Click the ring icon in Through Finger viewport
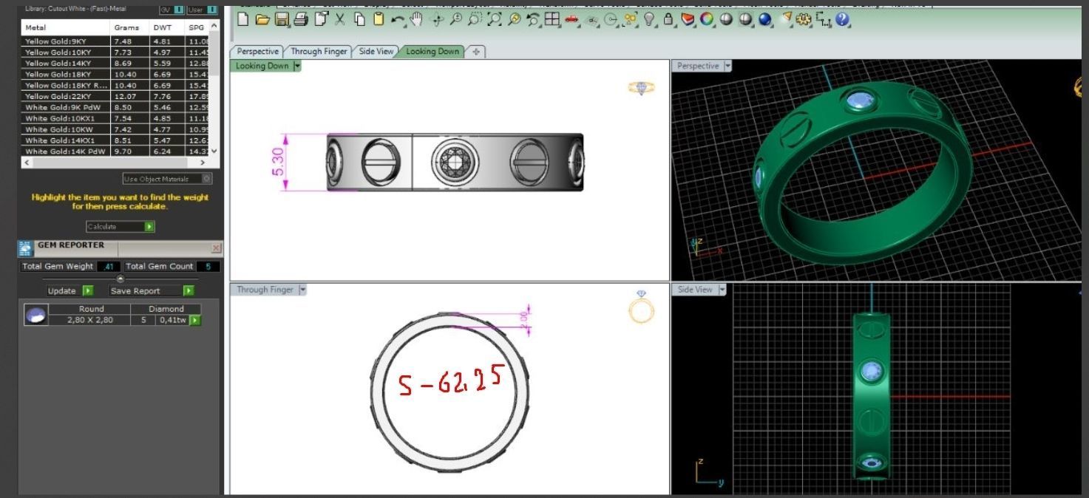The width and height of the screenshot is (1089, 498). [x=641, y=307]
